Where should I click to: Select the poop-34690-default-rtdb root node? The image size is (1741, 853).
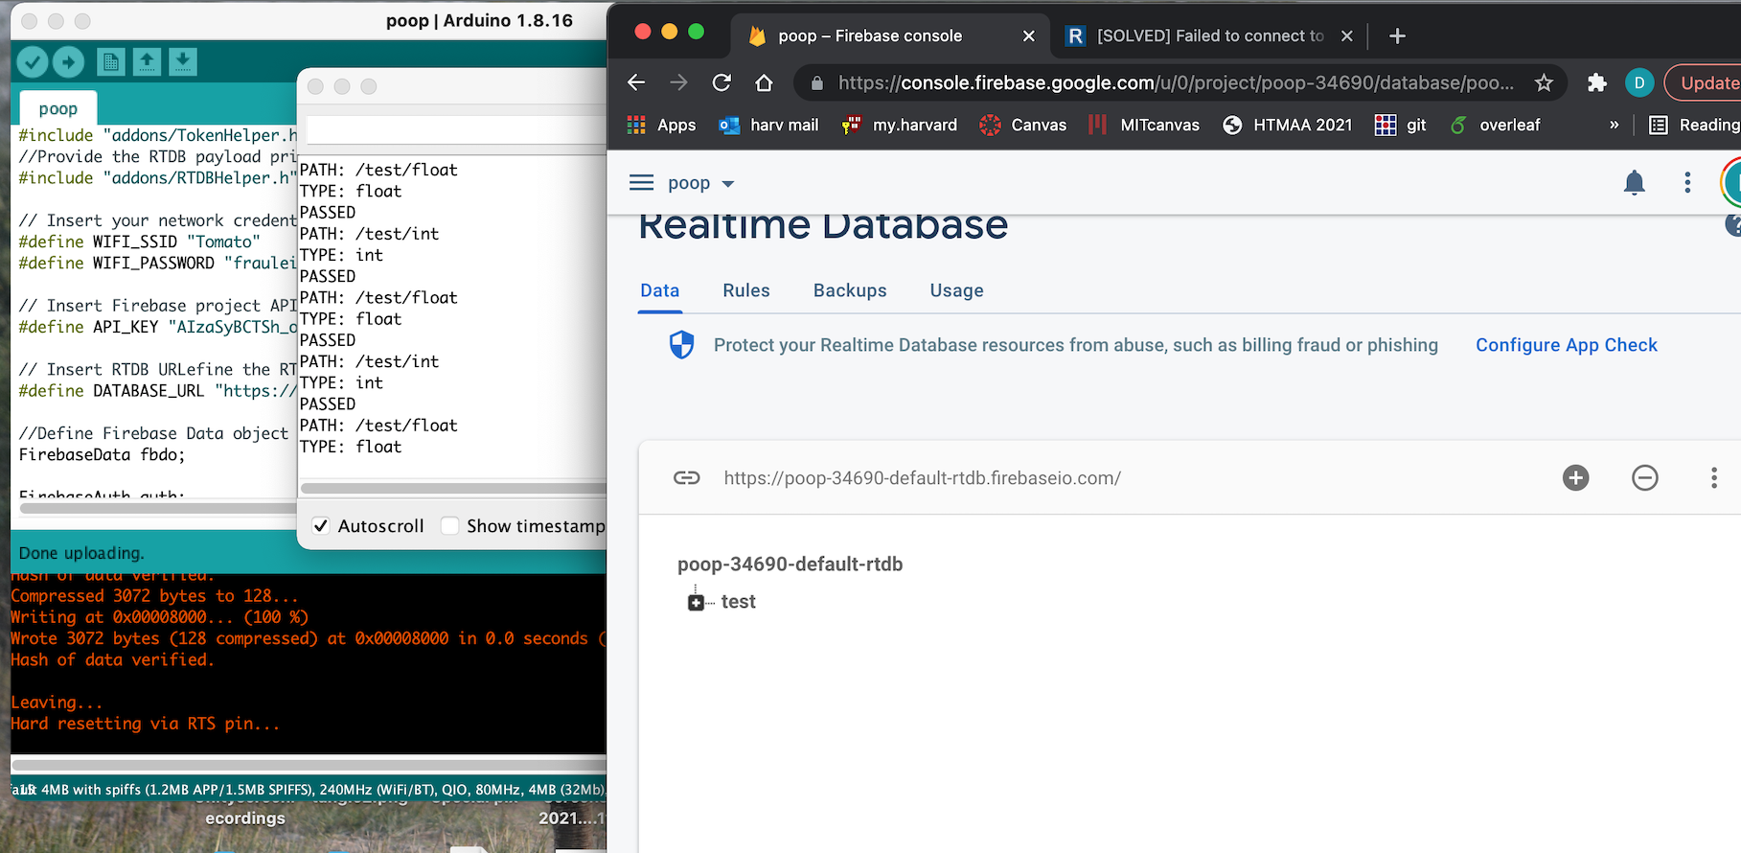790,565
